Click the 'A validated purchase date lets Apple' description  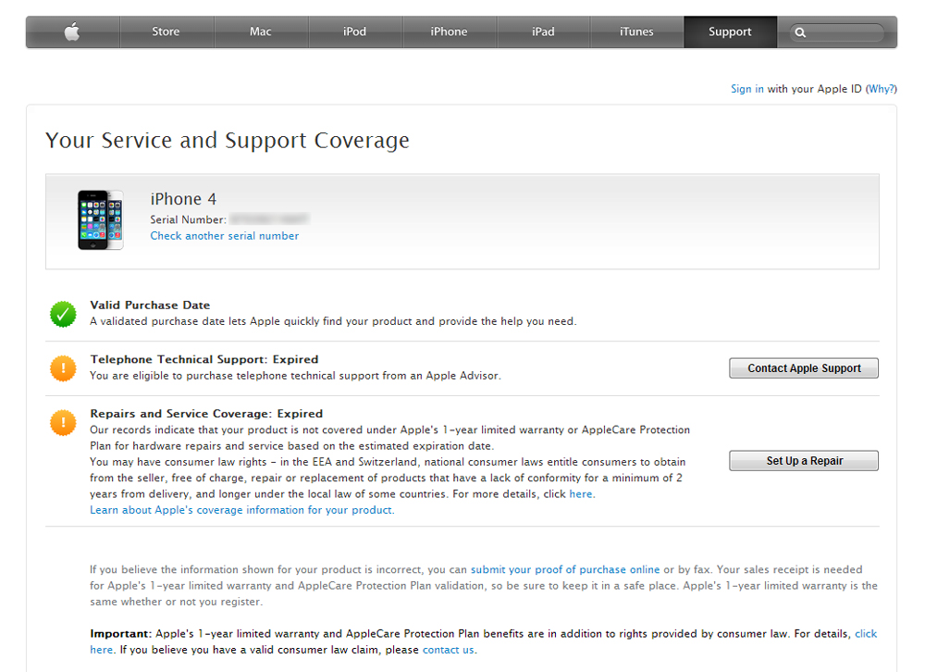(x=333, y=321)
